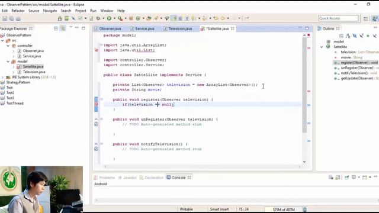Collapse the model package in Package Explorer
379x213 pixels.
click(8, 62)
